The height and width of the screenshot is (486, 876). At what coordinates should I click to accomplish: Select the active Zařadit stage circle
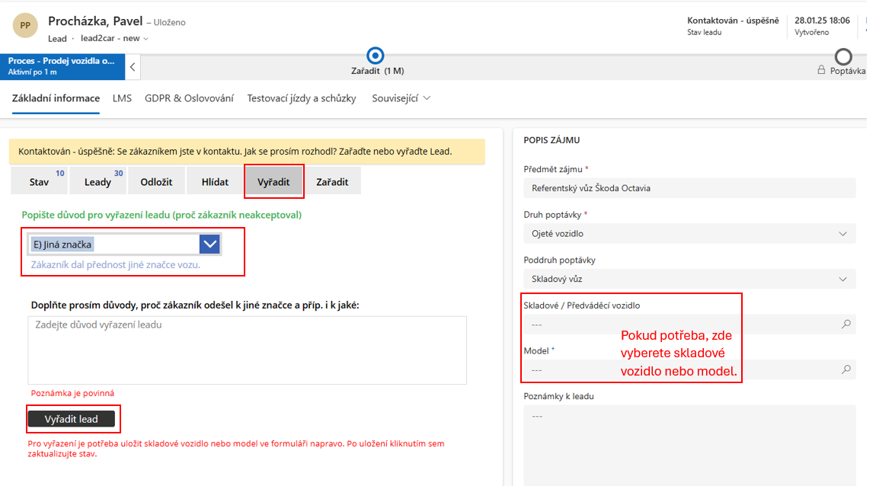click(375, 56)
